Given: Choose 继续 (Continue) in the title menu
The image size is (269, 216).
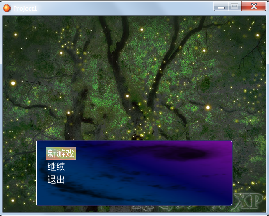Looking at the screenshot, I should (56, 166).
